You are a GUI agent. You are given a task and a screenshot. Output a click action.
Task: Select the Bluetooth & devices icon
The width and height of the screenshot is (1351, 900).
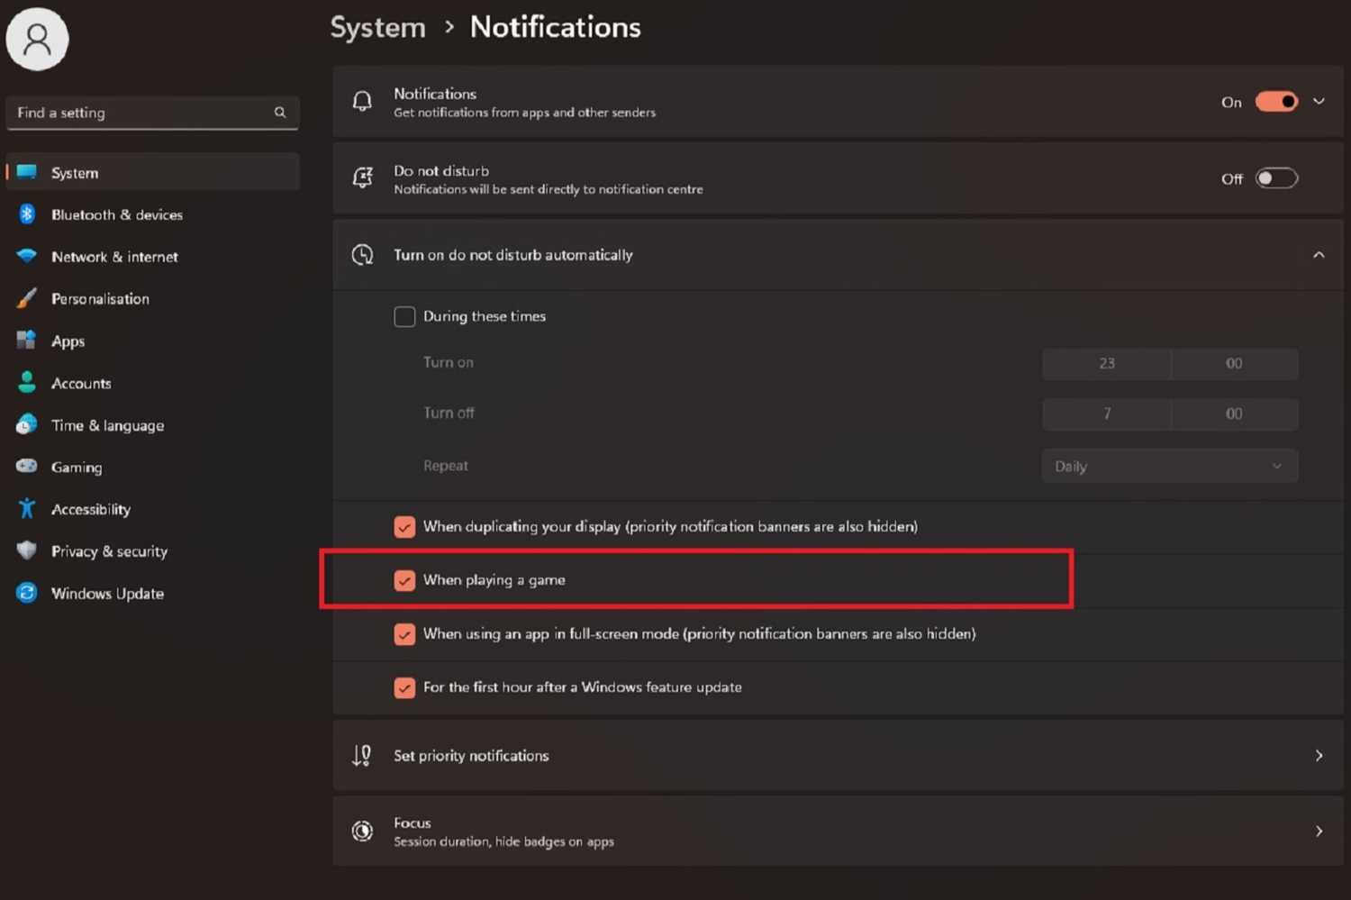(26, 214)
